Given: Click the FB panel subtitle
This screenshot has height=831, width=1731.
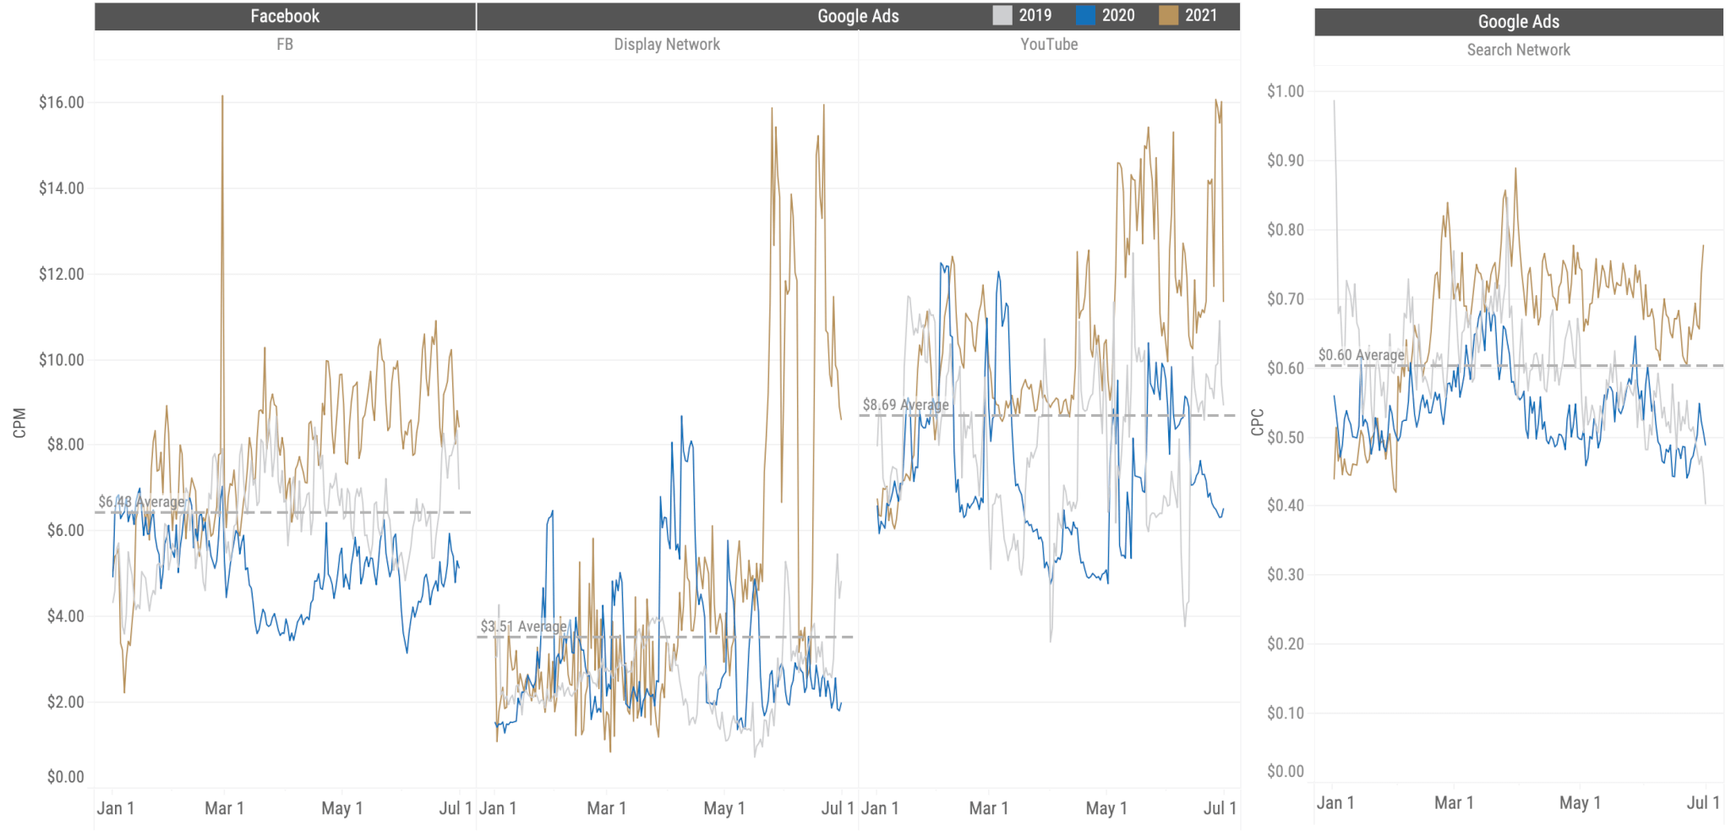Looking at the screenshot, I should click(285, 44).
